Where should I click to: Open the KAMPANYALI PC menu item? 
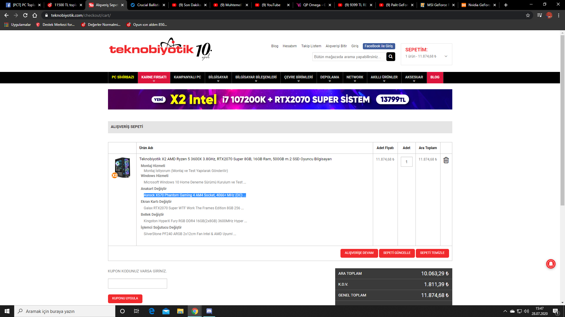[x=187, y=77]
